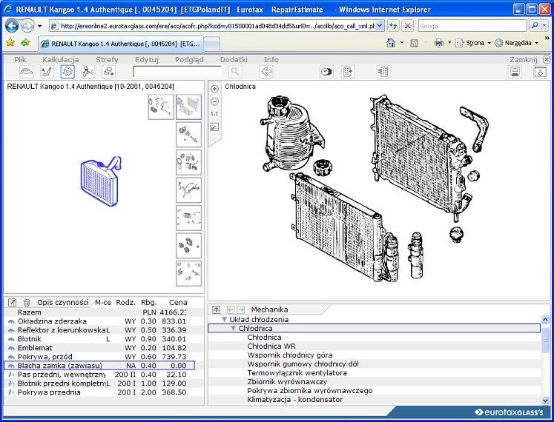Collapse the Układ chłodzenia tree node
This screenshot has height=422, width=554.
click(x=225, y=319)
